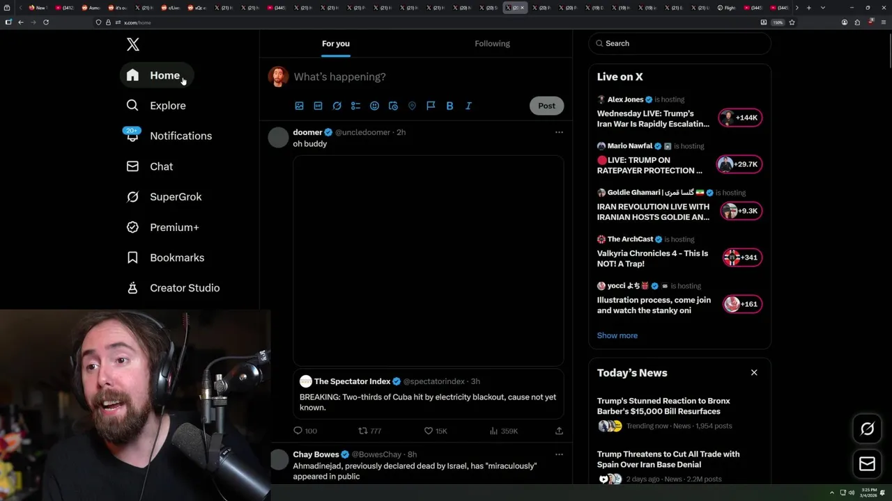Open the browser tab list dropdown
The height and width of the screenshot is (501, 892).
click(823, 8)
